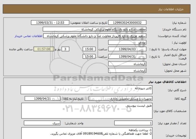Click the general description box کانتر دبیرخانه
Screen dimensions: 196x139
coord(86,90)
